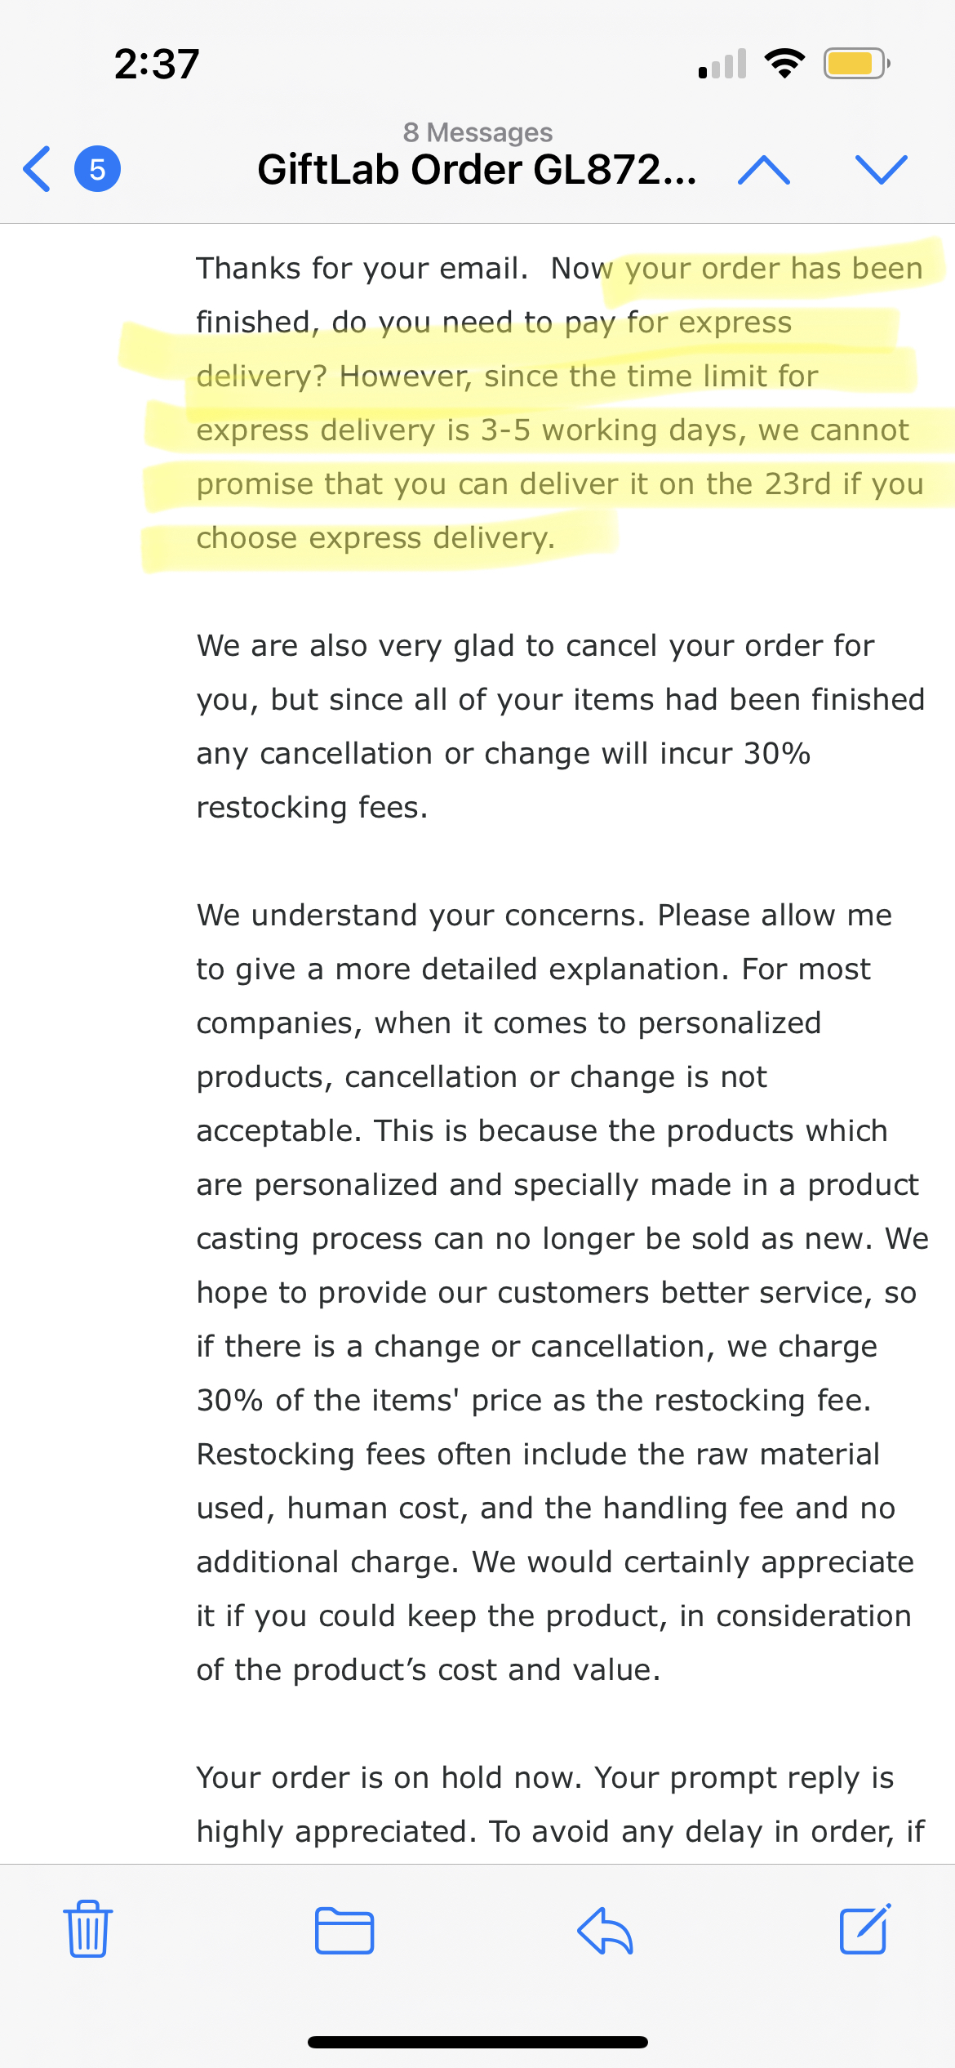The image size is (955, 2068).
Task: Tap the "8 Messages" thread count label
Action: click(477, 132)
